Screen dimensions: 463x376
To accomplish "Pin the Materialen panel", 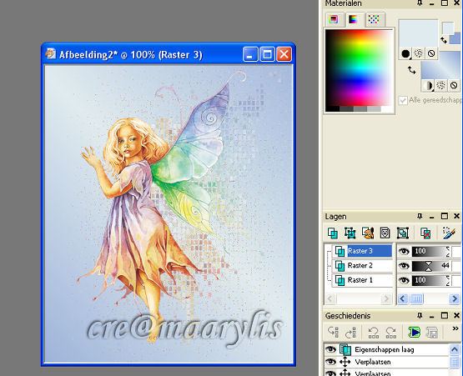I will [420, 3].
